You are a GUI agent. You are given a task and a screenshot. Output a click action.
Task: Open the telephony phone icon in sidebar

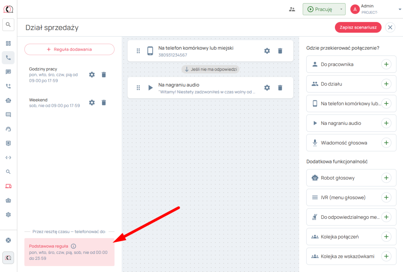click(x=8, y=57)
